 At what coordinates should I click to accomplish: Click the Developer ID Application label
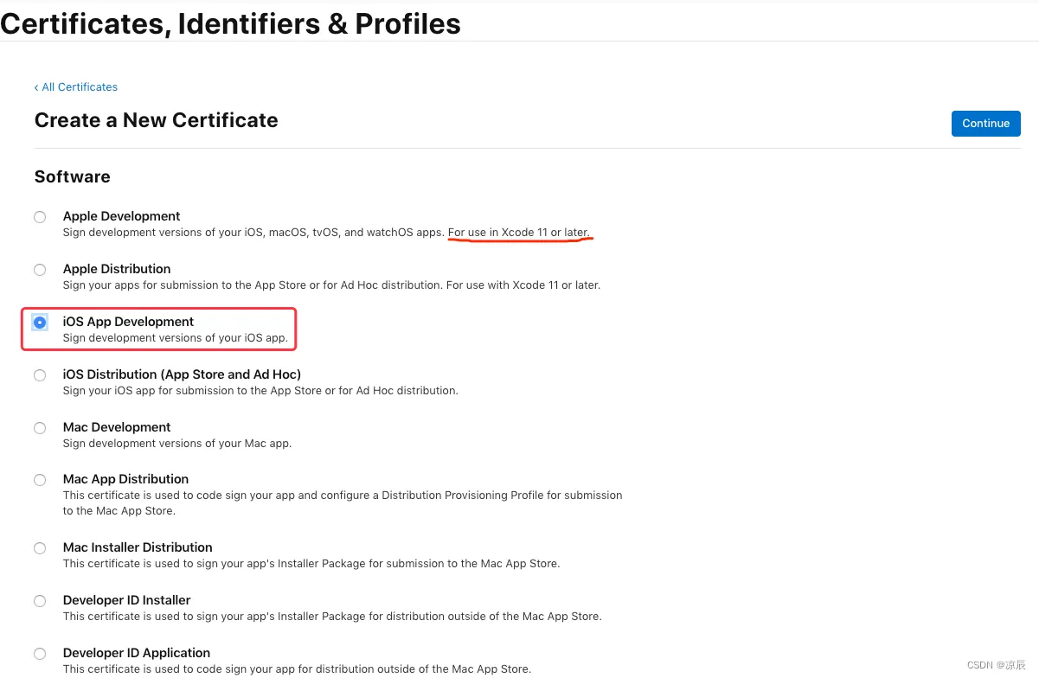(x=137, y=653)
